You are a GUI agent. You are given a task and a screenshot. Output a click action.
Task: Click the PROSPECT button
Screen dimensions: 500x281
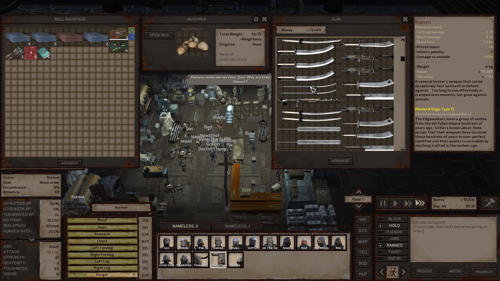point(484,272)
